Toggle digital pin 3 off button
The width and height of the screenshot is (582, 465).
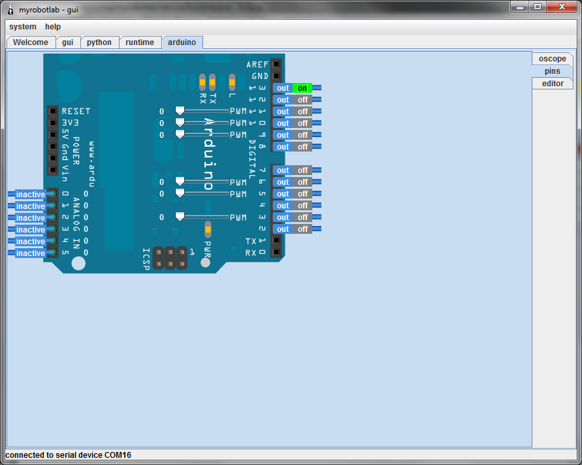[302, 217]
